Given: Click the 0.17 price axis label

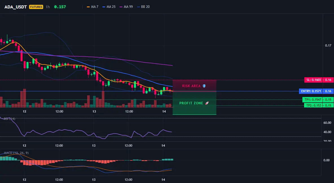Looking at the screenshot, I should coord(328,45).
